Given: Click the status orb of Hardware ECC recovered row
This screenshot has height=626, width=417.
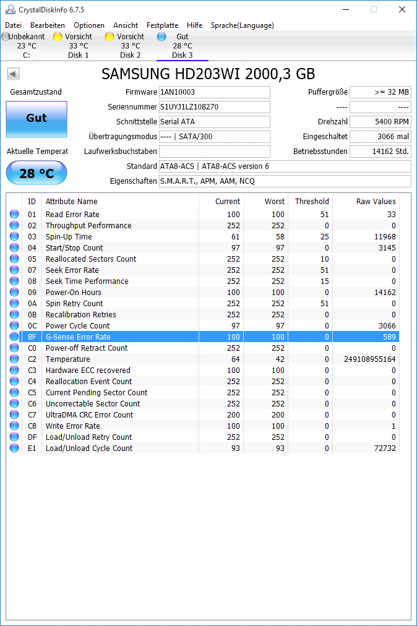Looking at the screenshot, I should click(x=14, y=371).
